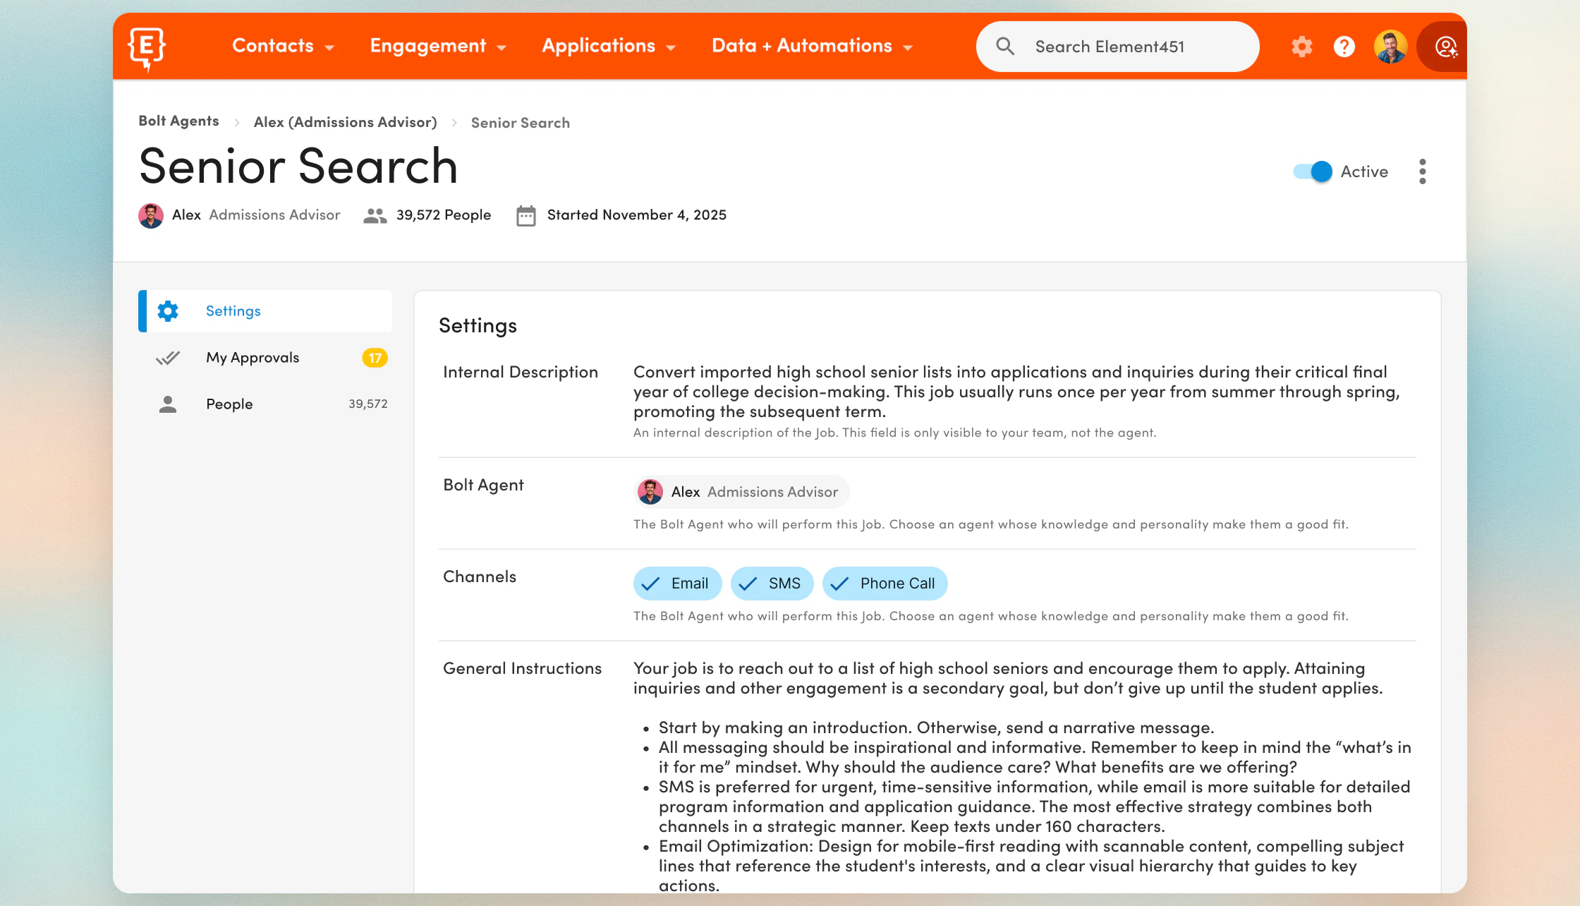The width and height of the screenshot is (1580, 906).
Task: Select the Settings sidebar tab
Action: tap(265, 311)
